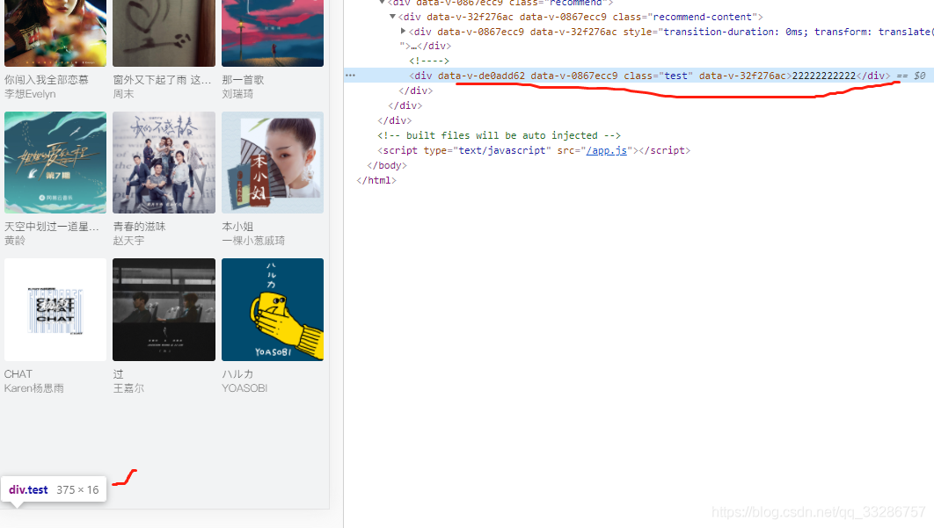The height and width of the screenshot is (528, 934).
Task: Select the built files auto injected comment
Action: point(500,135)
